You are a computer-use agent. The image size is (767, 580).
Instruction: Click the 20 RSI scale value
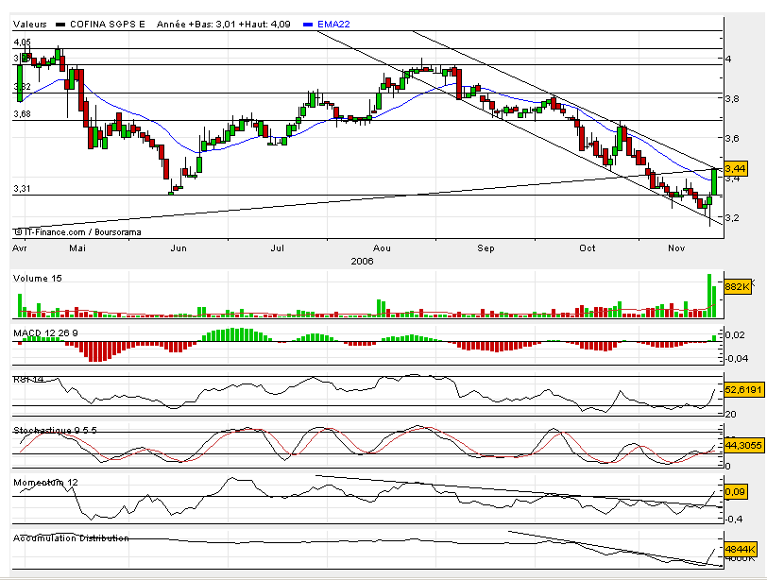click(730, 414)
